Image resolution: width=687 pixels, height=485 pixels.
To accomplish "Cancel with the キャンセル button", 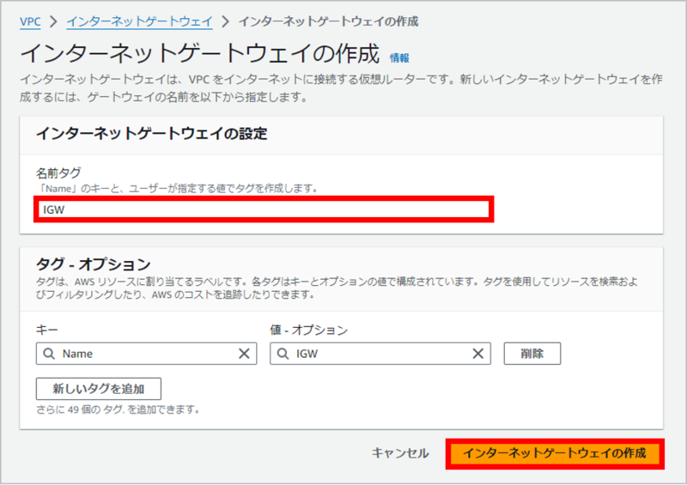I will [x=400, y=453].
